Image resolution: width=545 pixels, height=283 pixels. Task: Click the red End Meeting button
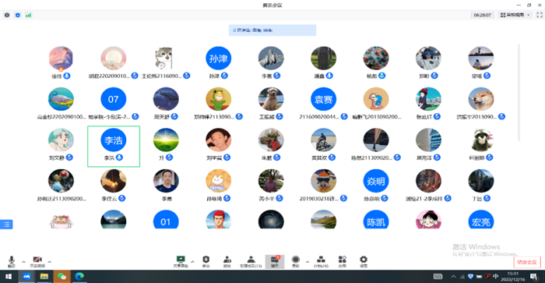527,262
